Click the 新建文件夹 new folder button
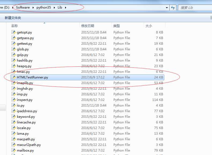 point(13,18)
